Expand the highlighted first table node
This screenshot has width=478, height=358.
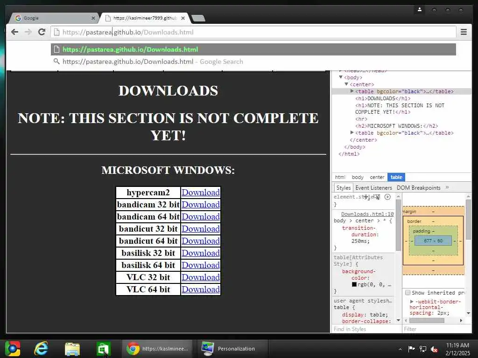click(352, 91)
